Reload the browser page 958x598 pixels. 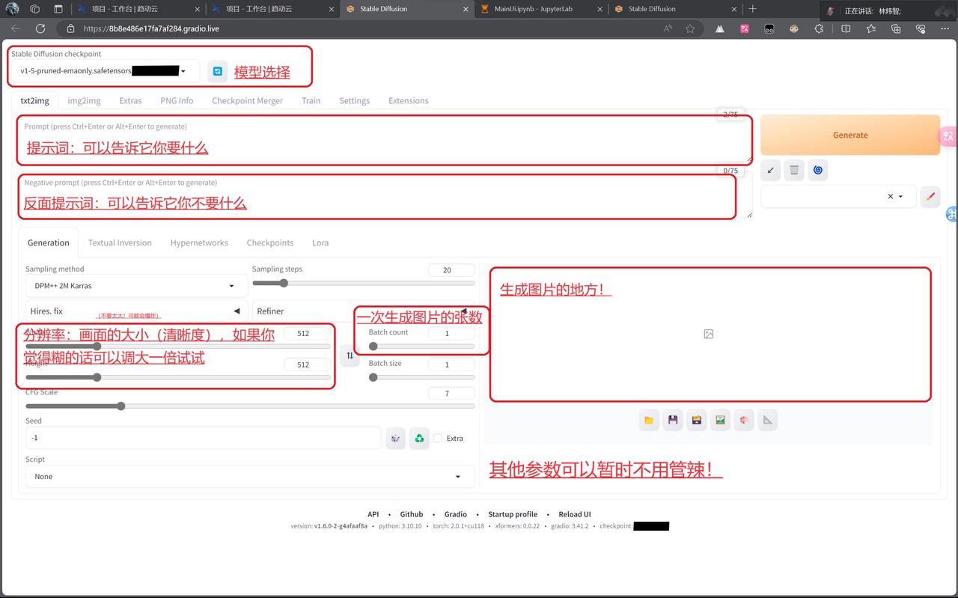tap(40, 28)
